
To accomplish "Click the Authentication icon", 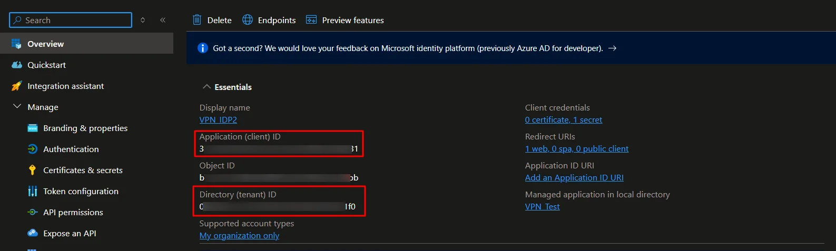I will point(33,149).
